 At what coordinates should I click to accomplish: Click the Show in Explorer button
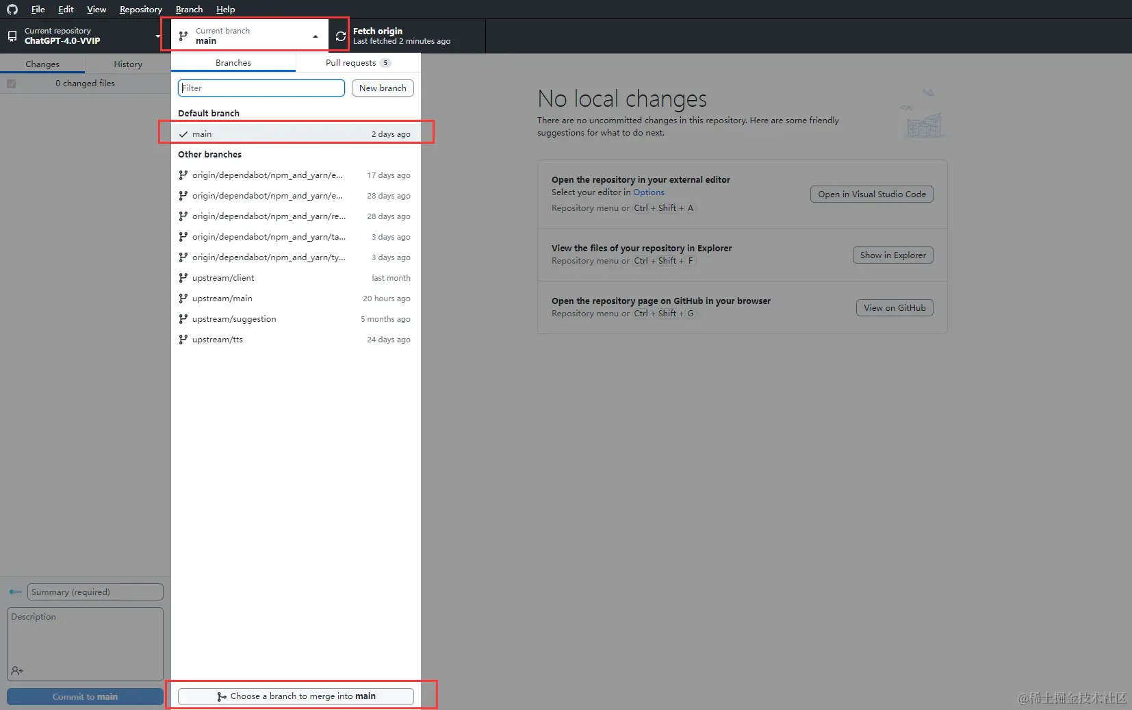893,255
